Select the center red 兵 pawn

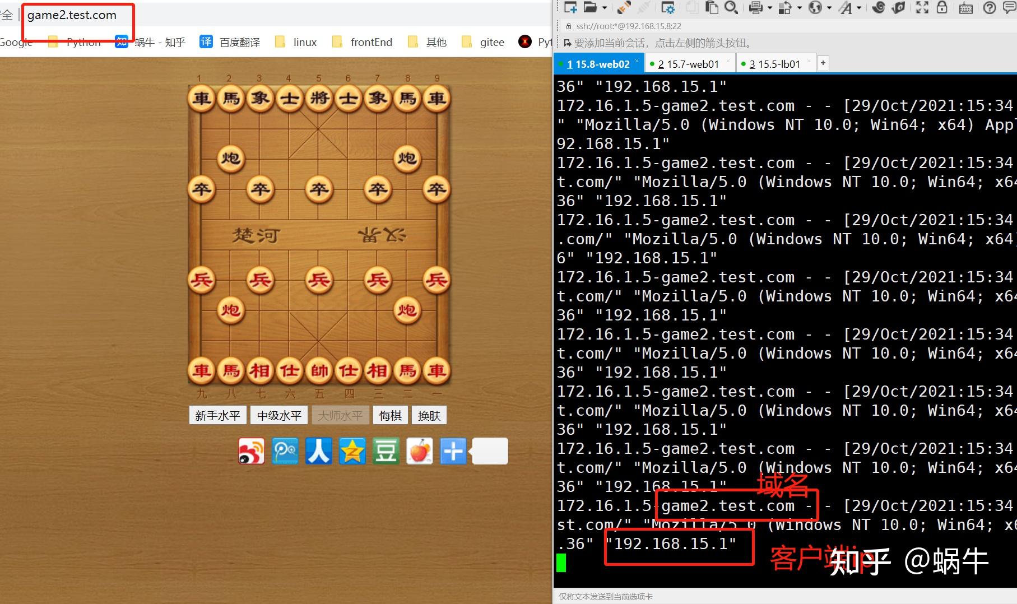[x=319, y=280]
